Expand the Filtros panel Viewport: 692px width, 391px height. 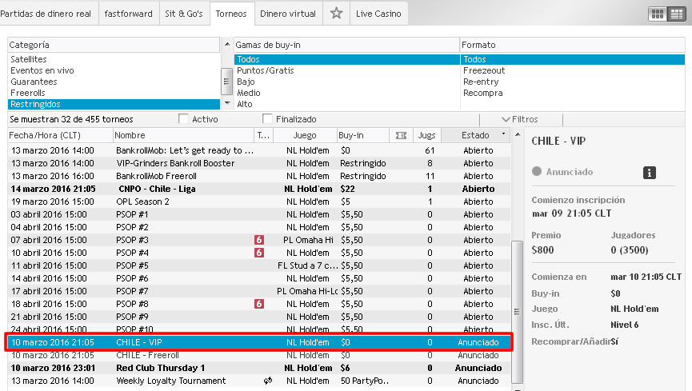point(518,119)
